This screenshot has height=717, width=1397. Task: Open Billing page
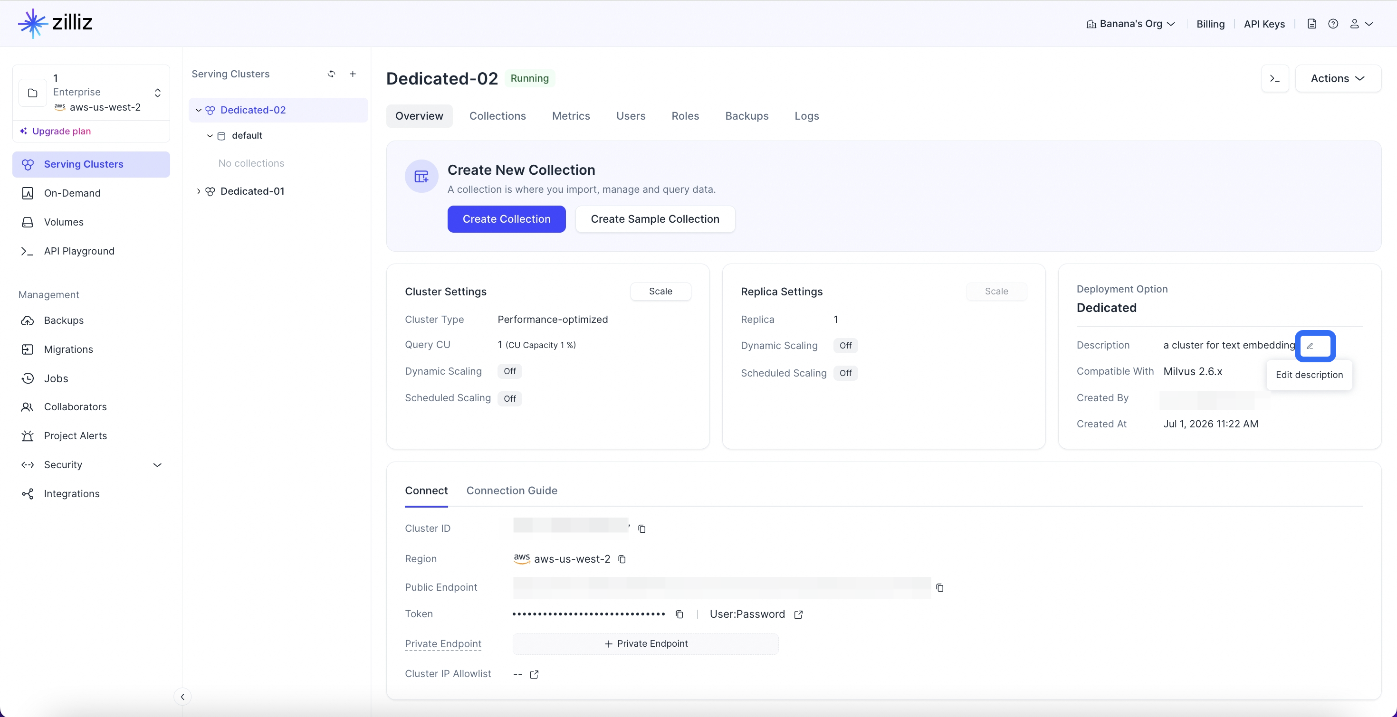1210,24
